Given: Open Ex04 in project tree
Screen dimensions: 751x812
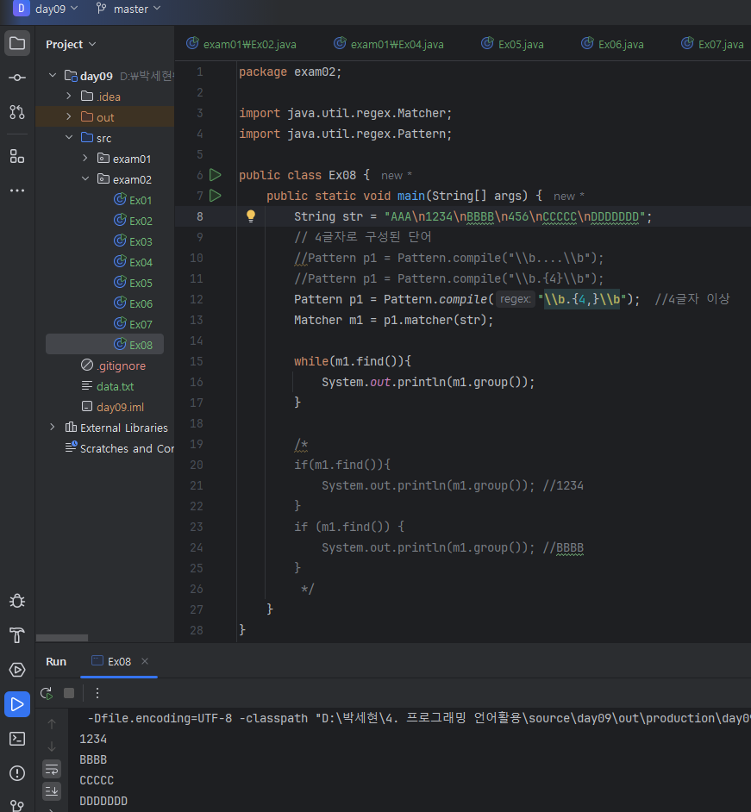Looking at the screenshot, I should 133,262.
